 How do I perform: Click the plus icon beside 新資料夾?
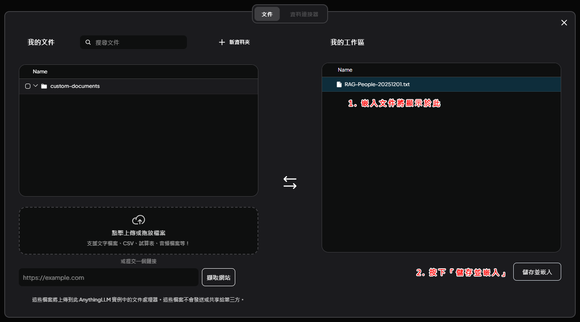click(x=222, y=42)
